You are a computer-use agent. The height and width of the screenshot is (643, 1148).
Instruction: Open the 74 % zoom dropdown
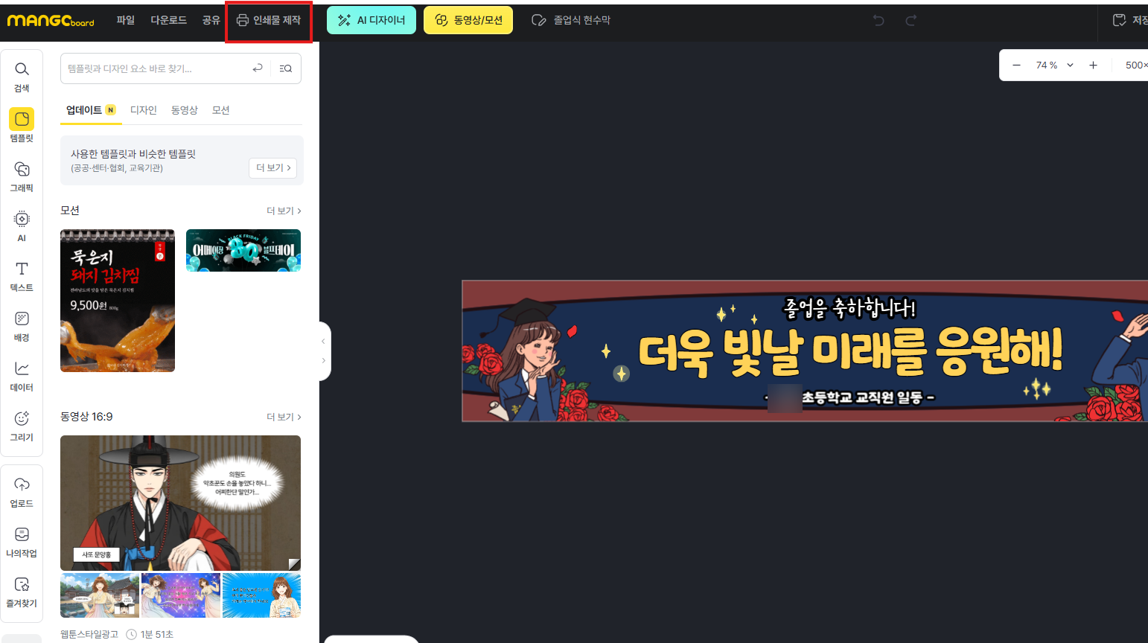(1054, 65)
